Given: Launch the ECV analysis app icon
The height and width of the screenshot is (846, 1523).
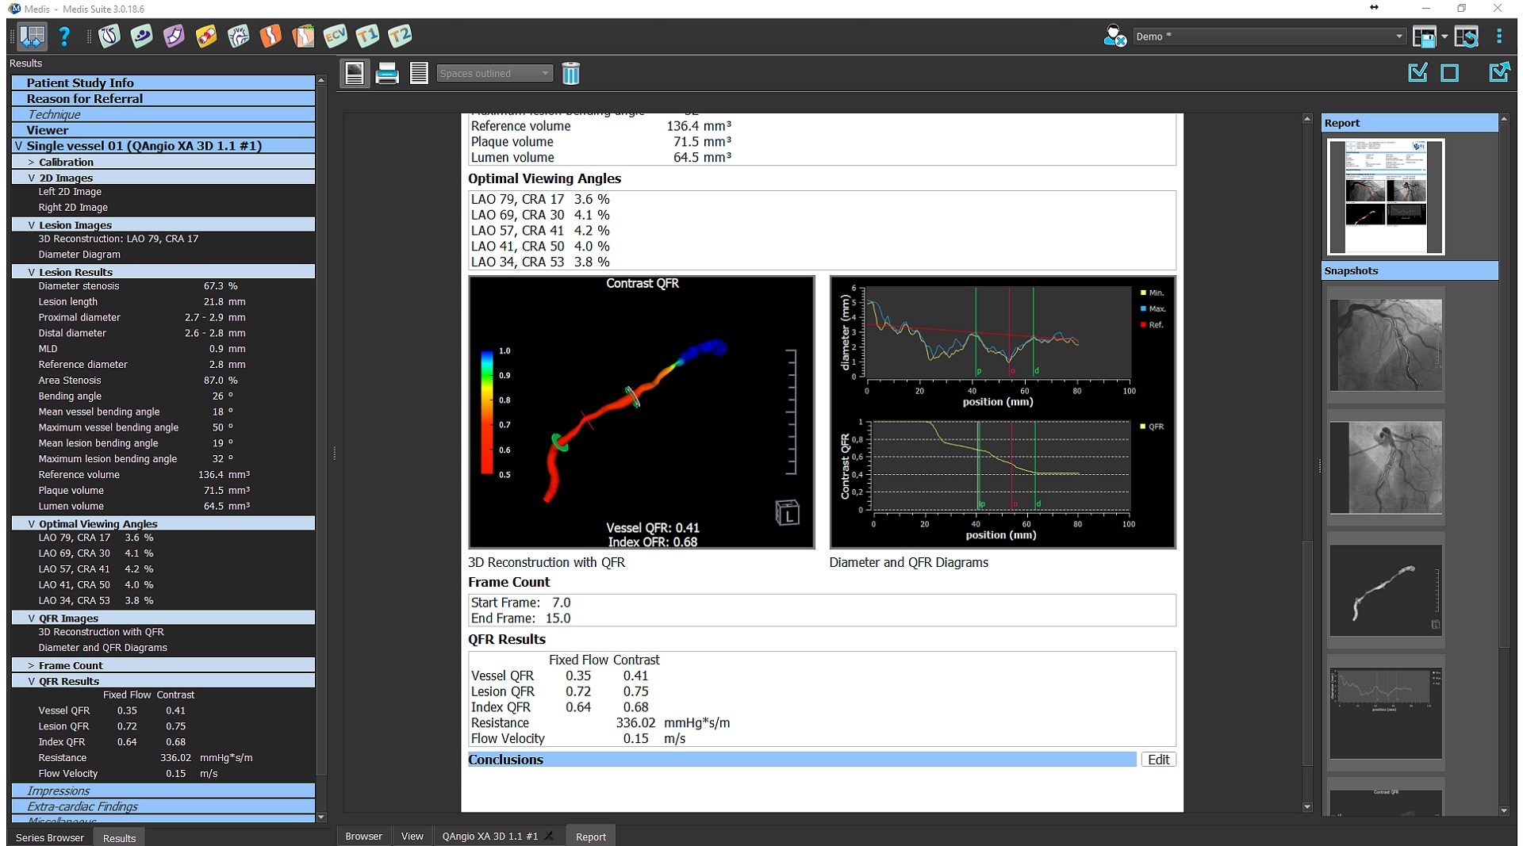Looking at the screenshot, I should coord(336,36).
